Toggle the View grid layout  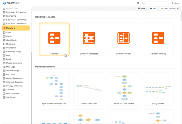141,8
